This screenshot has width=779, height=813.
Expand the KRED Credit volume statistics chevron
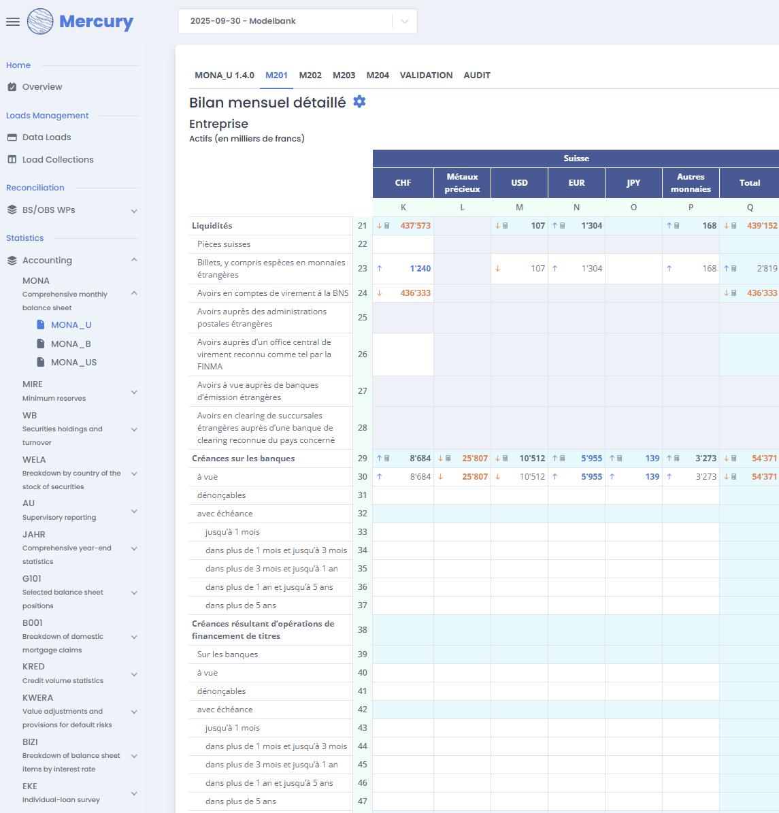(x=134, y=674)
